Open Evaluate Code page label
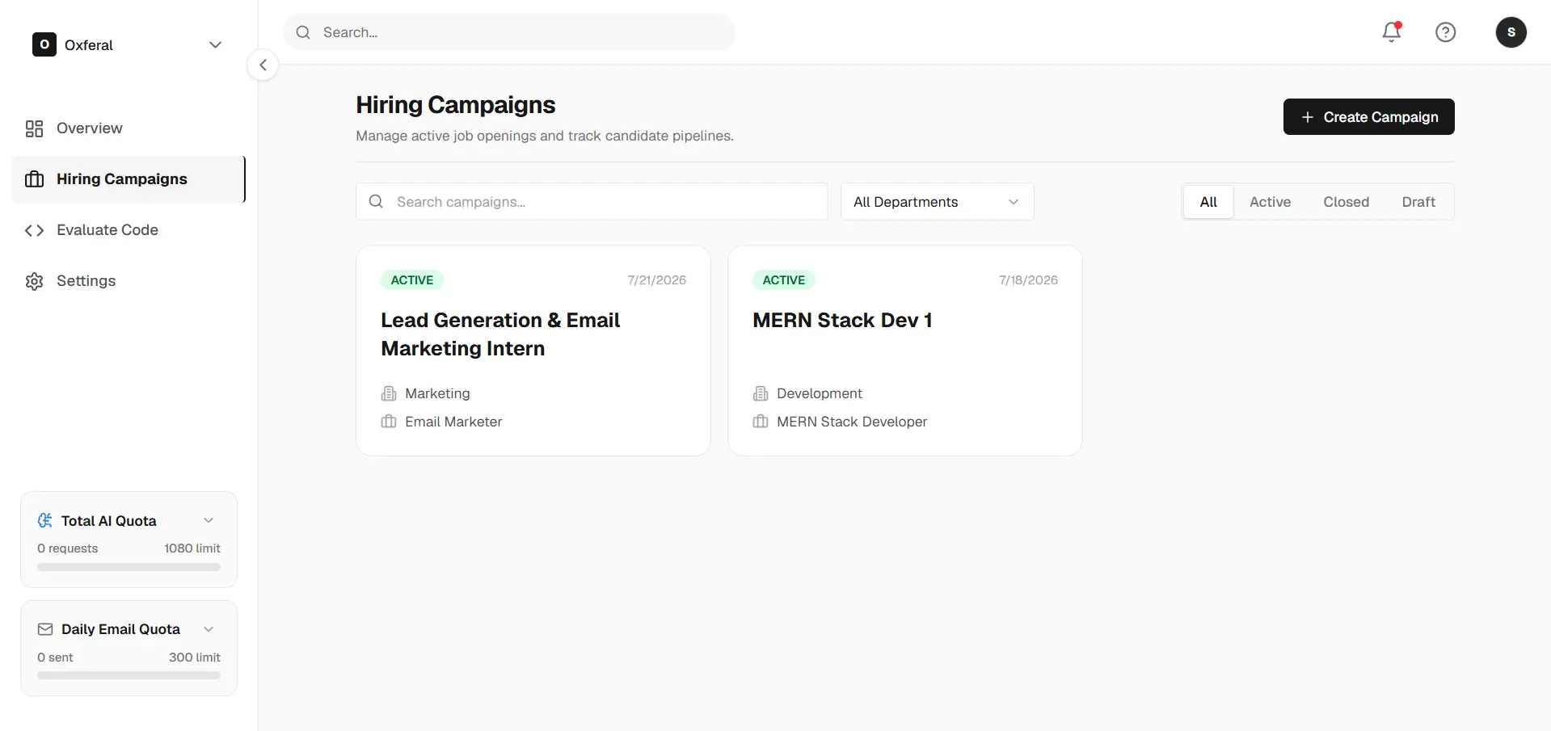This screenshot has height=731, width=1551. [107, 230]
